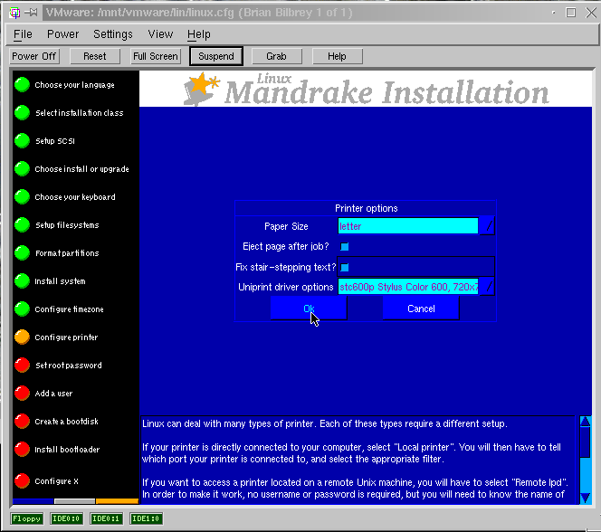Click the red 'Add a user' step indicator
601x532 pixels.
[x=22, y=394]
